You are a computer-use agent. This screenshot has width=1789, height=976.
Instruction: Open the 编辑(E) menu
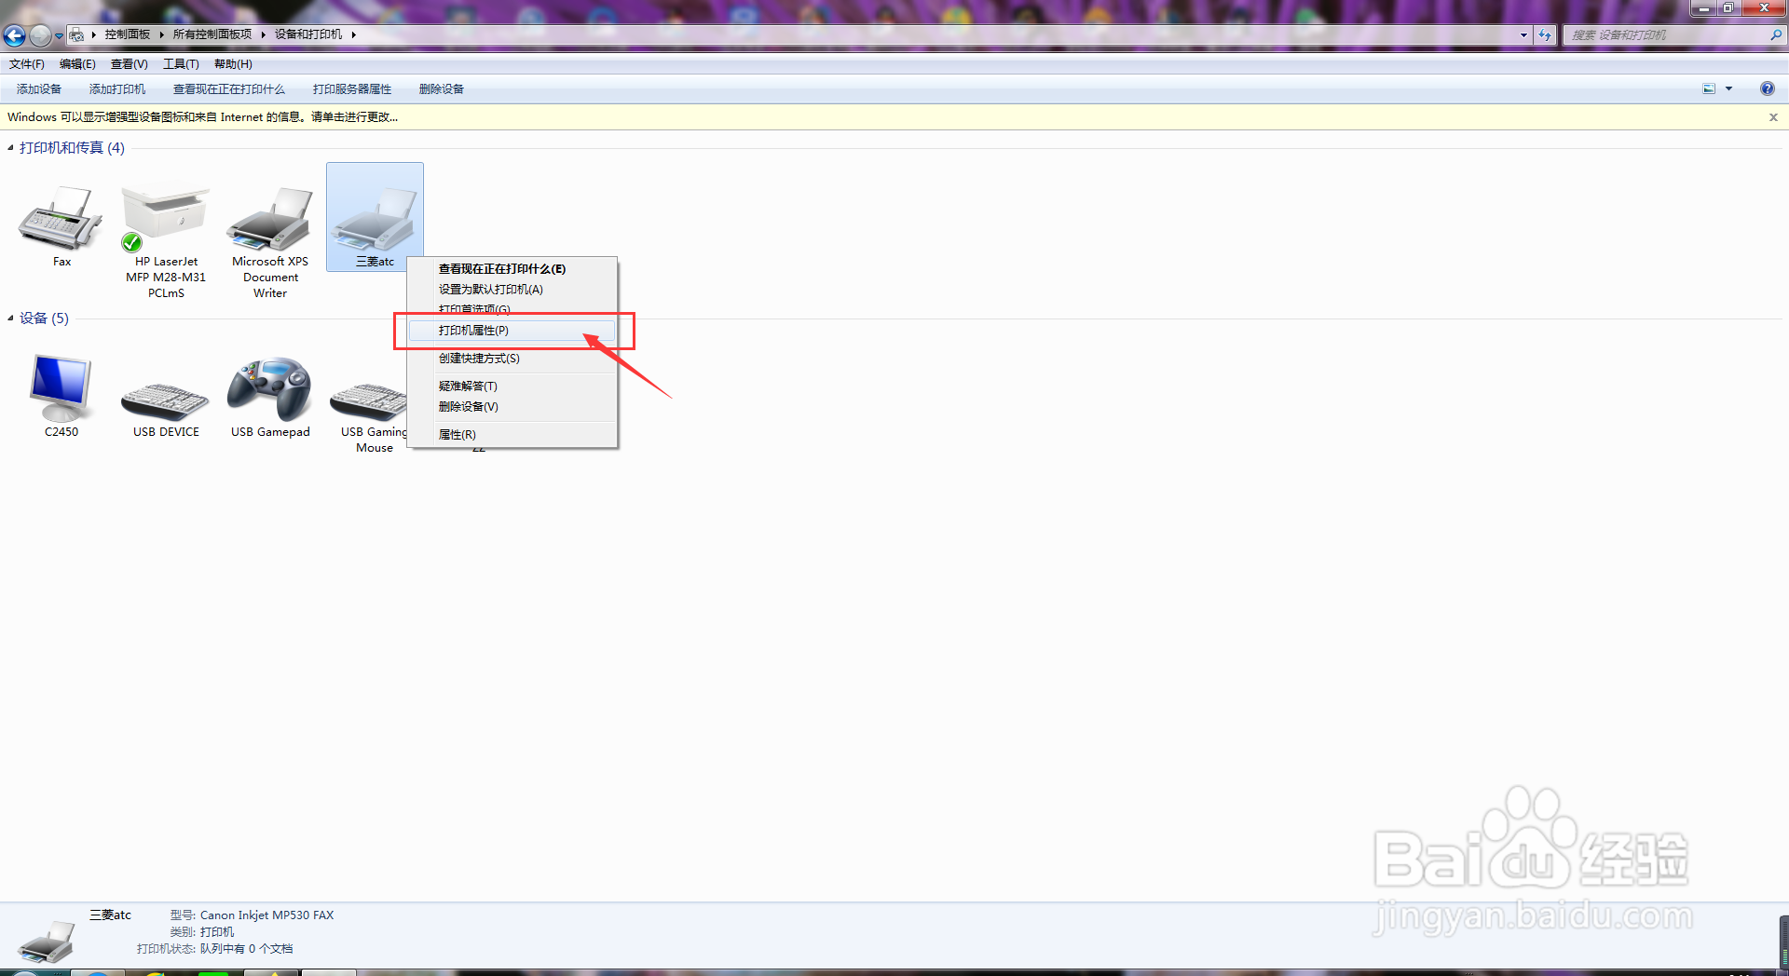pyautogui.click(x=77, y=64)
